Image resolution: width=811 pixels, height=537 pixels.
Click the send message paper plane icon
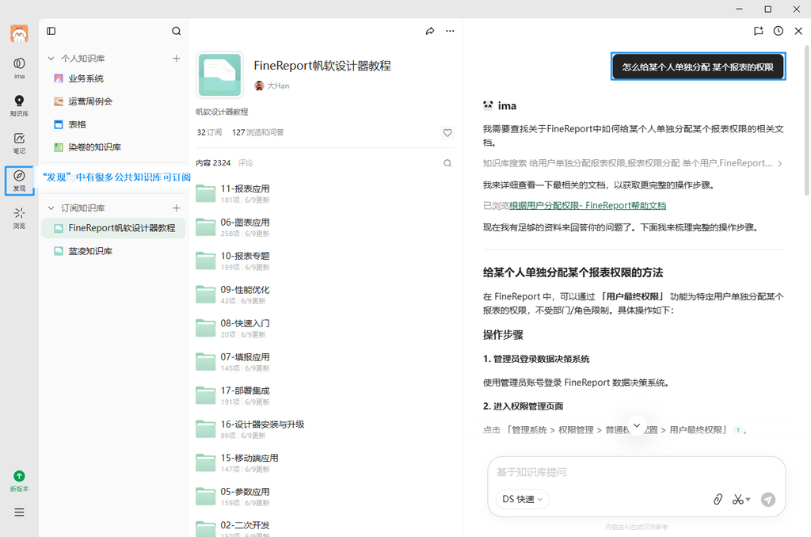point(768,499)
